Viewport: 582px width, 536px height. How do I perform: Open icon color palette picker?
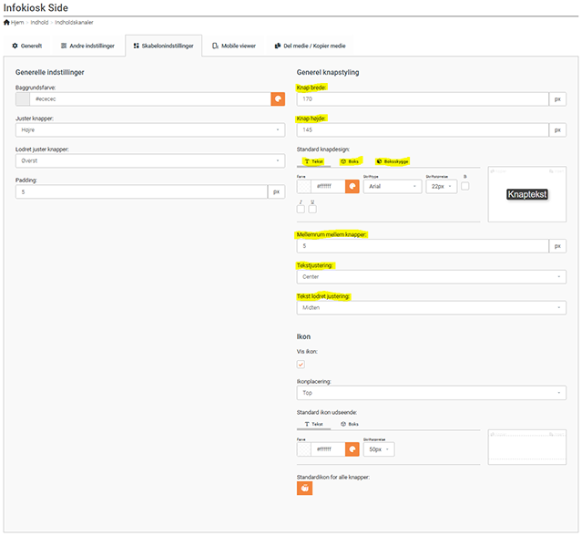tap(352, 449)
